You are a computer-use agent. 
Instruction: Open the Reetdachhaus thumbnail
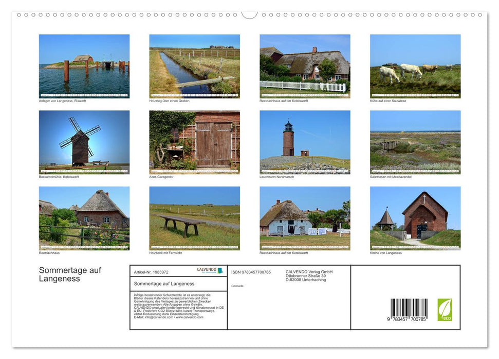point(84,217)
